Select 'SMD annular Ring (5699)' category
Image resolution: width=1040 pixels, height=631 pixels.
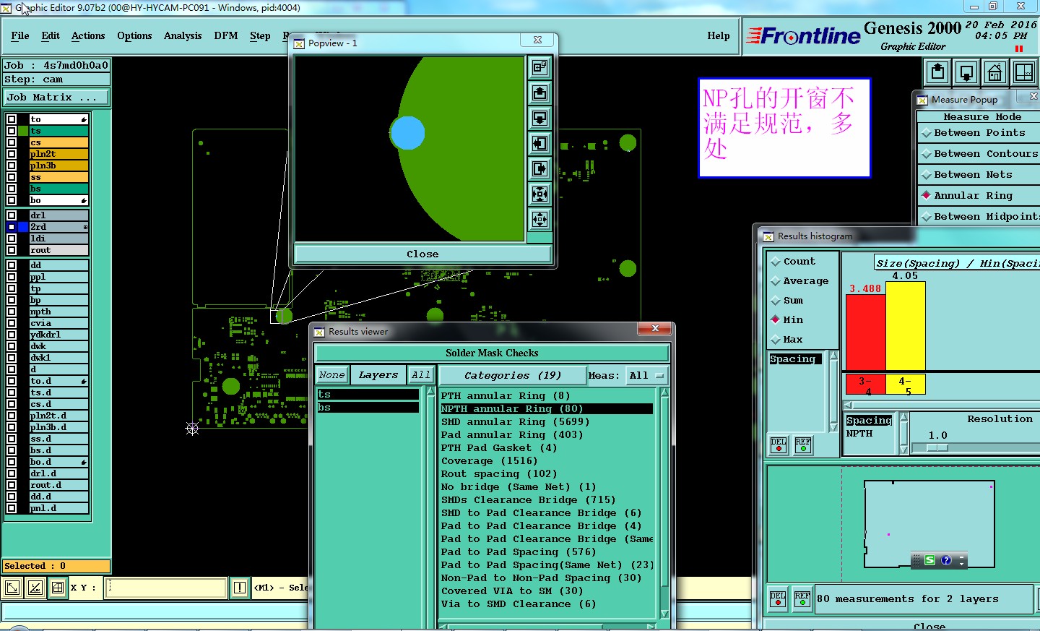546,422
